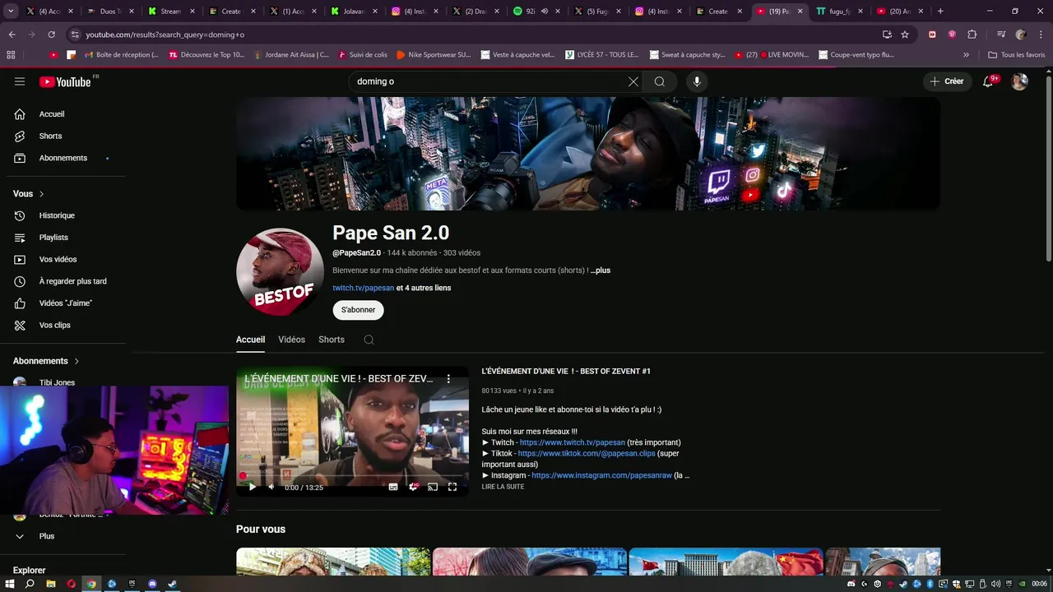Screen dimensions: 1053x592
Task: Open the twitch.tv/papesan description link
Action: [573, 442]
